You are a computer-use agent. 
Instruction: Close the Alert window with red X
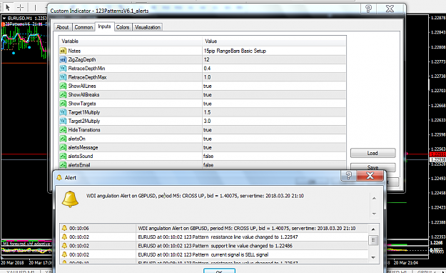[370, 176]
